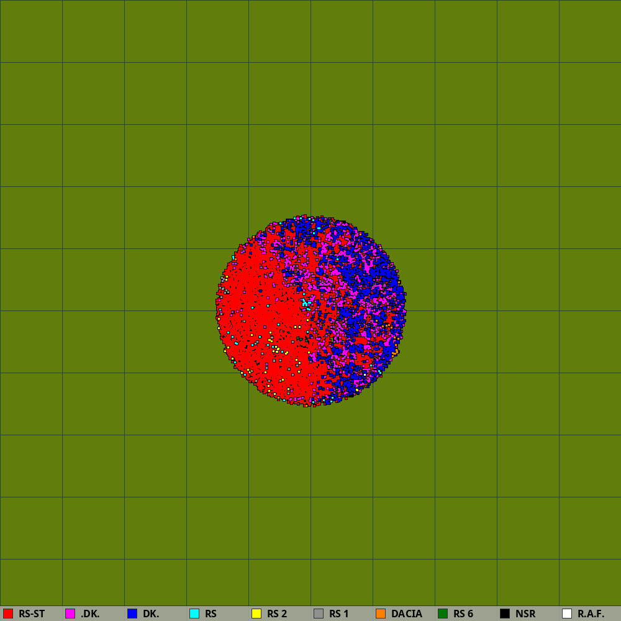Select the NSR legend label

[x=525, y=614]
